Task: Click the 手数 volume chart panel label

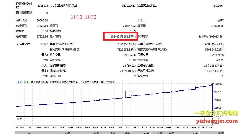Action: pos(19,119)
